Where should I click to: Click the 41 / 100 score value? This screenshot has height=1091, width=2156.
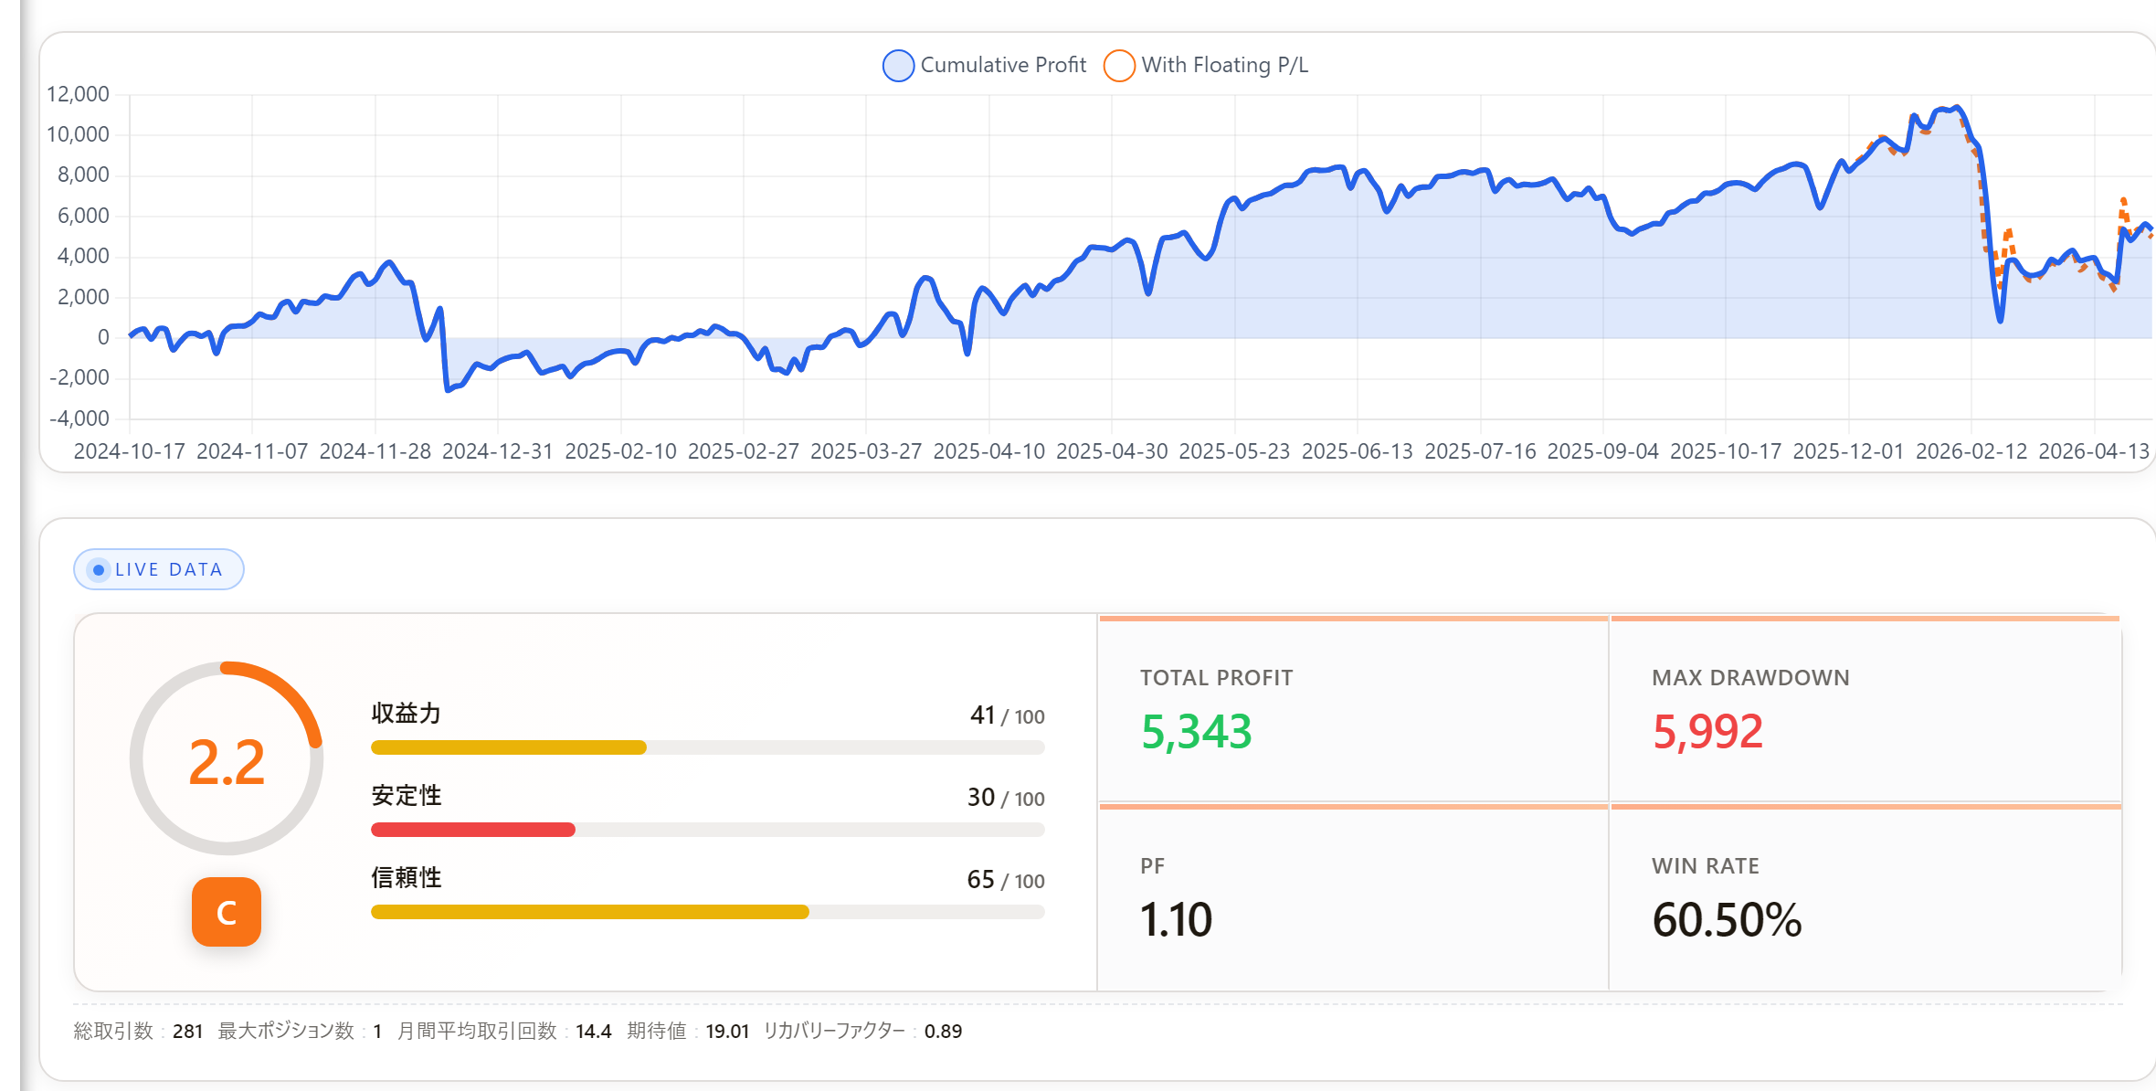click(1007, 715)
